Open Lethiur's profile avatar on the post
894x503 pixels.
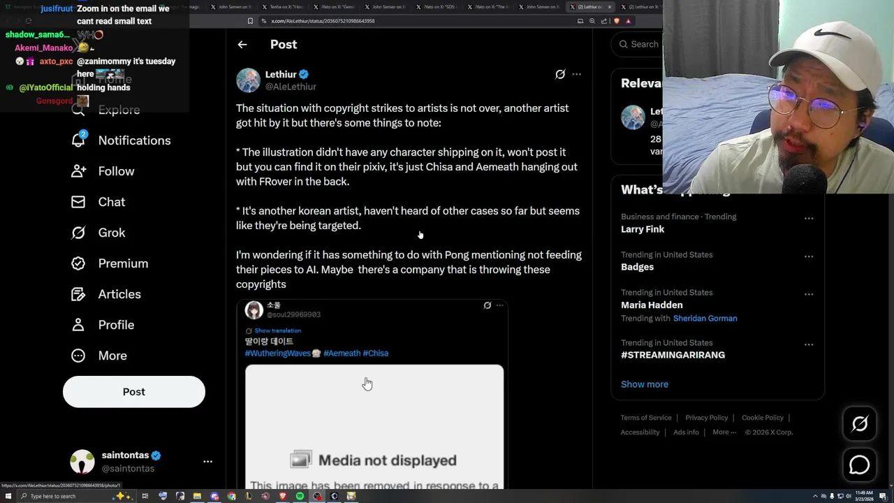(x=248, y=80)
